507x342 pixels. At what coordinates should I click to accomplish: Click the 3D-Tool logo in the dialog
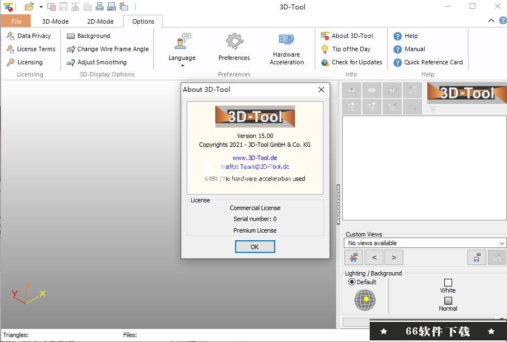point(255,117)
